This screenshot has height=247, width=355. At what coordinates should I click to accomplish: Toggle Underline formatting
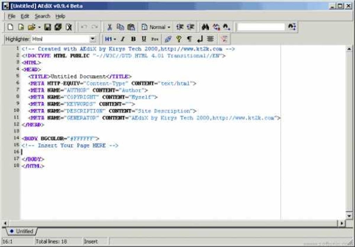coord(144,39)
